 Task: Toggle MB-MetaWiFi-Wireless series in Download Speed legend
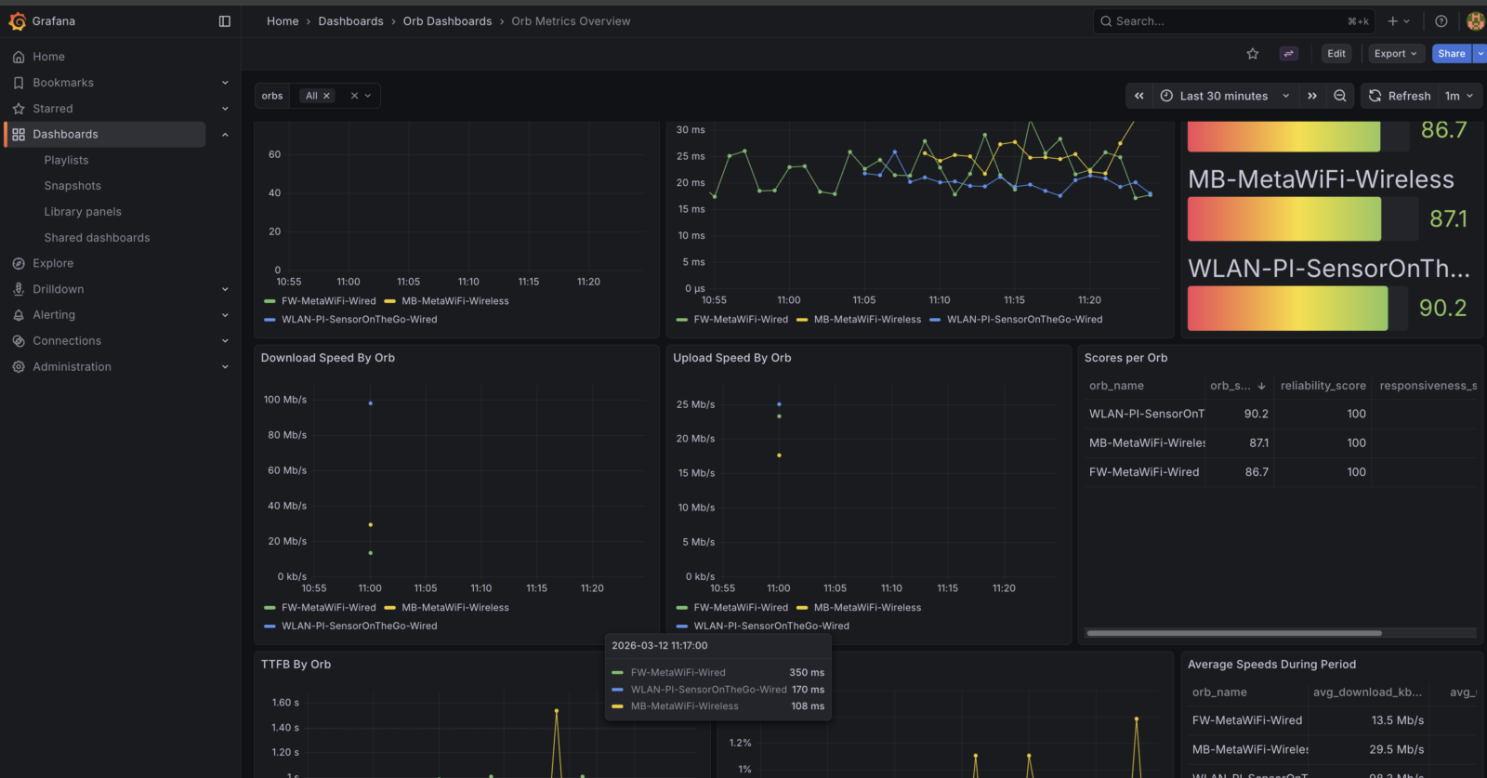pos(455,608)
